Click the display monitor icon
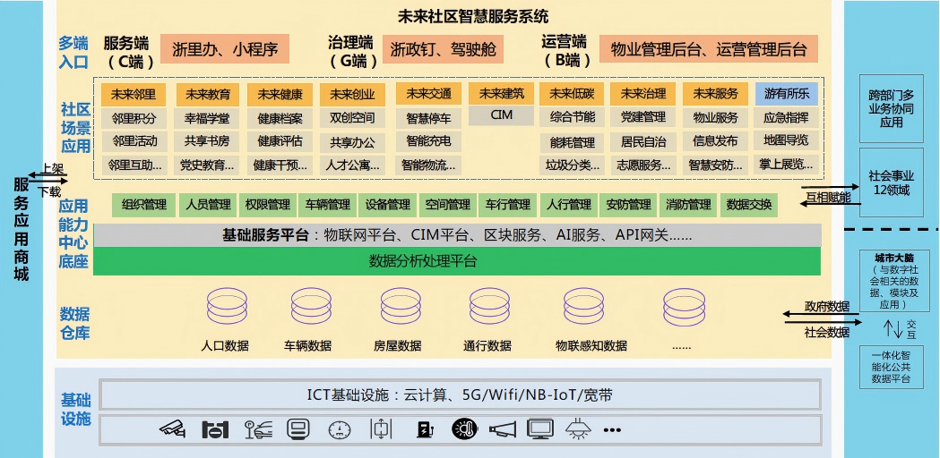Viewport: 940px width, 458px height. (539, 428)
